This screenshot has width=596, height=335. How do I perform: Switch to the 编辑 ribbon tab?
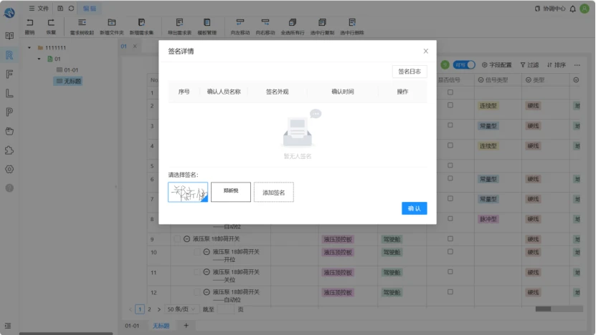pyautogui.click(x=90, y=9)
